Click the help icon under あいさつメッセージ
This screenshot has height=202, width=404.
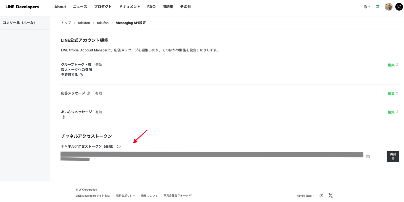click(63, 117)
